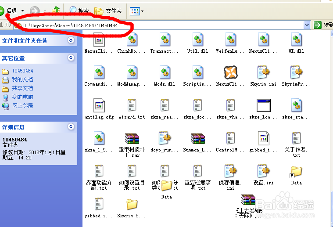Select the Commandi... dll file
Screen dimensions: 333x227
[x=99, y=76]
